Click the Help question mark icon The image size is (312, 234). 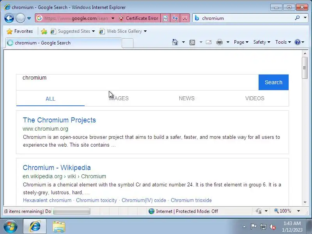click(x=297, y=42)
